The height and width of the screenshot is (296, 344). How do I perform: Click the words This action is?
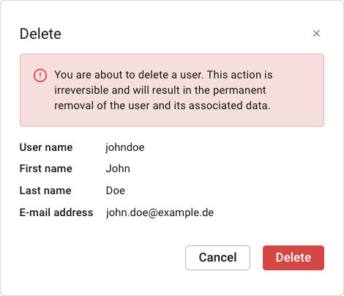pyautogui.click(x=240, y=75)
